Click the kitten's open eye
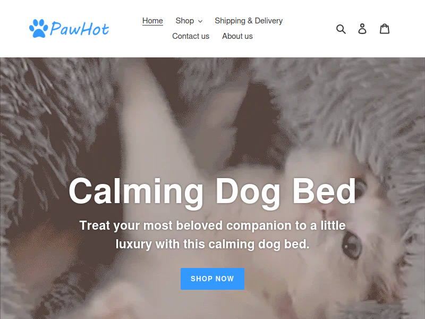This screenshot has width=425, height=319. pyautogui.click(x=352, y=245)
